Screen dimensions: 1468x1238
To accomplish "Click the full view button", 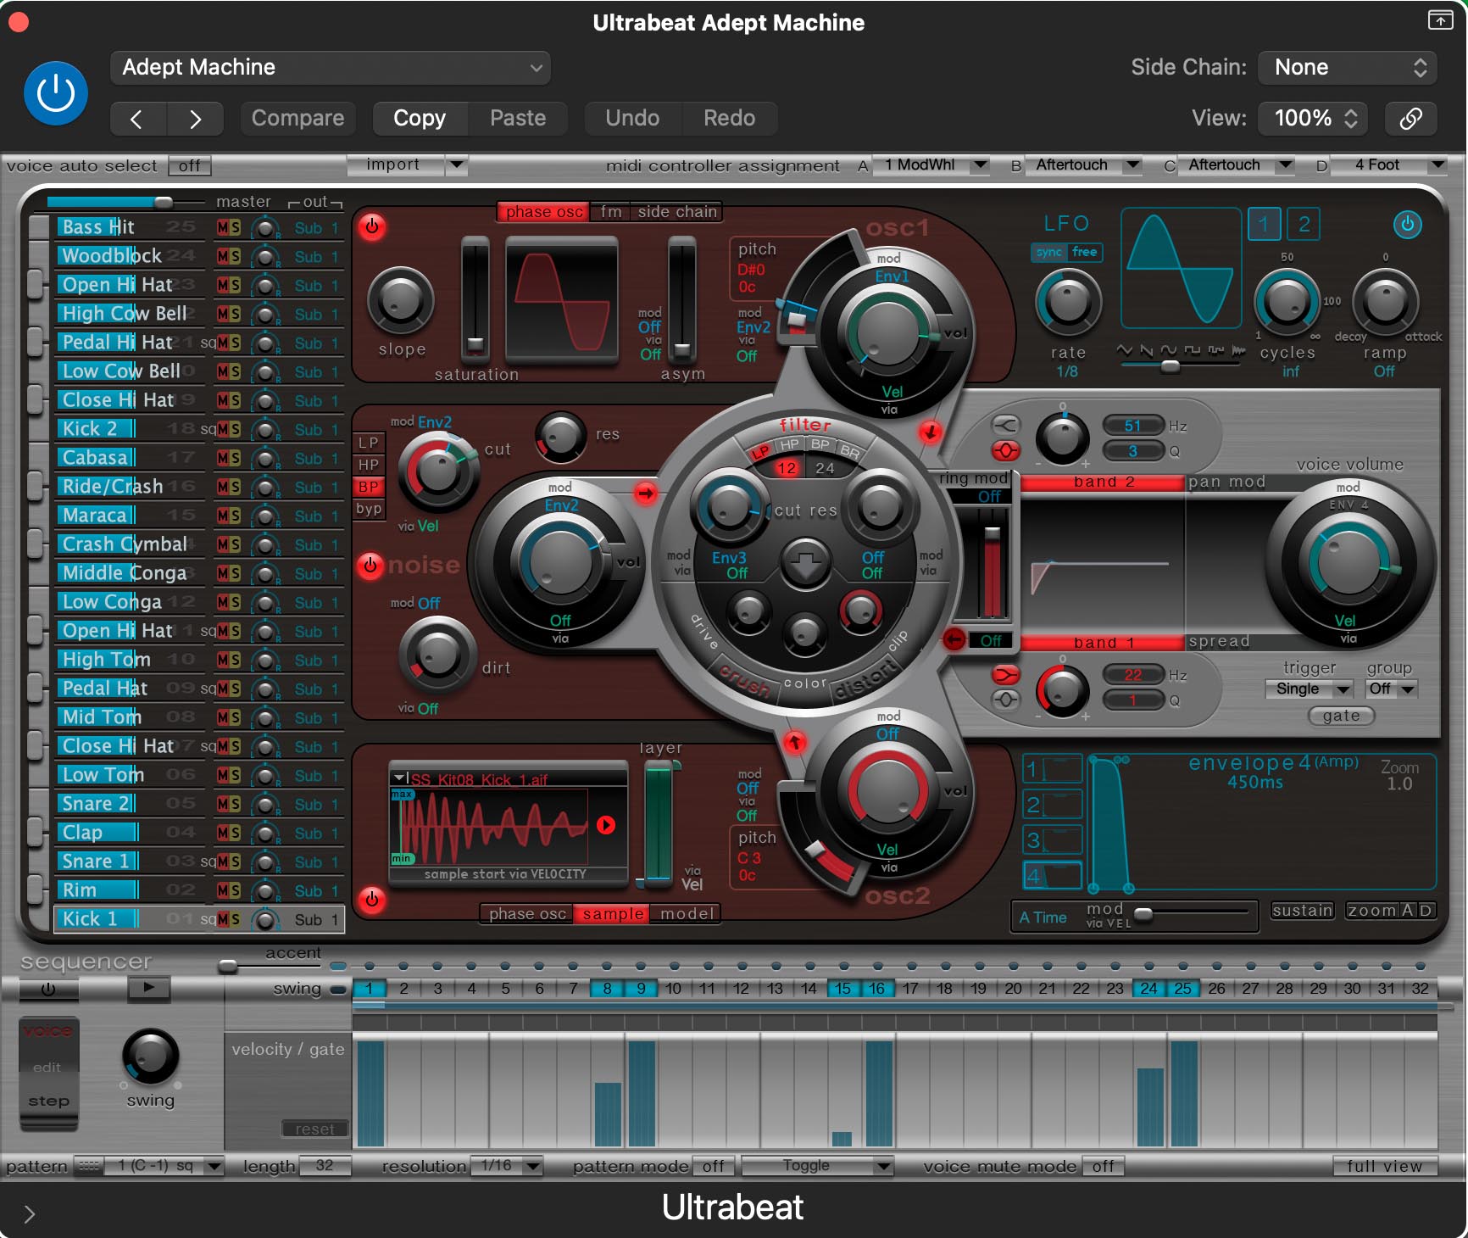I will pos(1385,1167).
